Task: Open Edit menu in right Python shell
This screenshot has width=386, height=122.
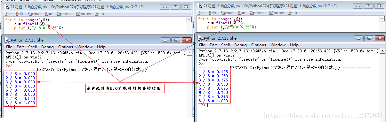Action: tap(213, 45)
